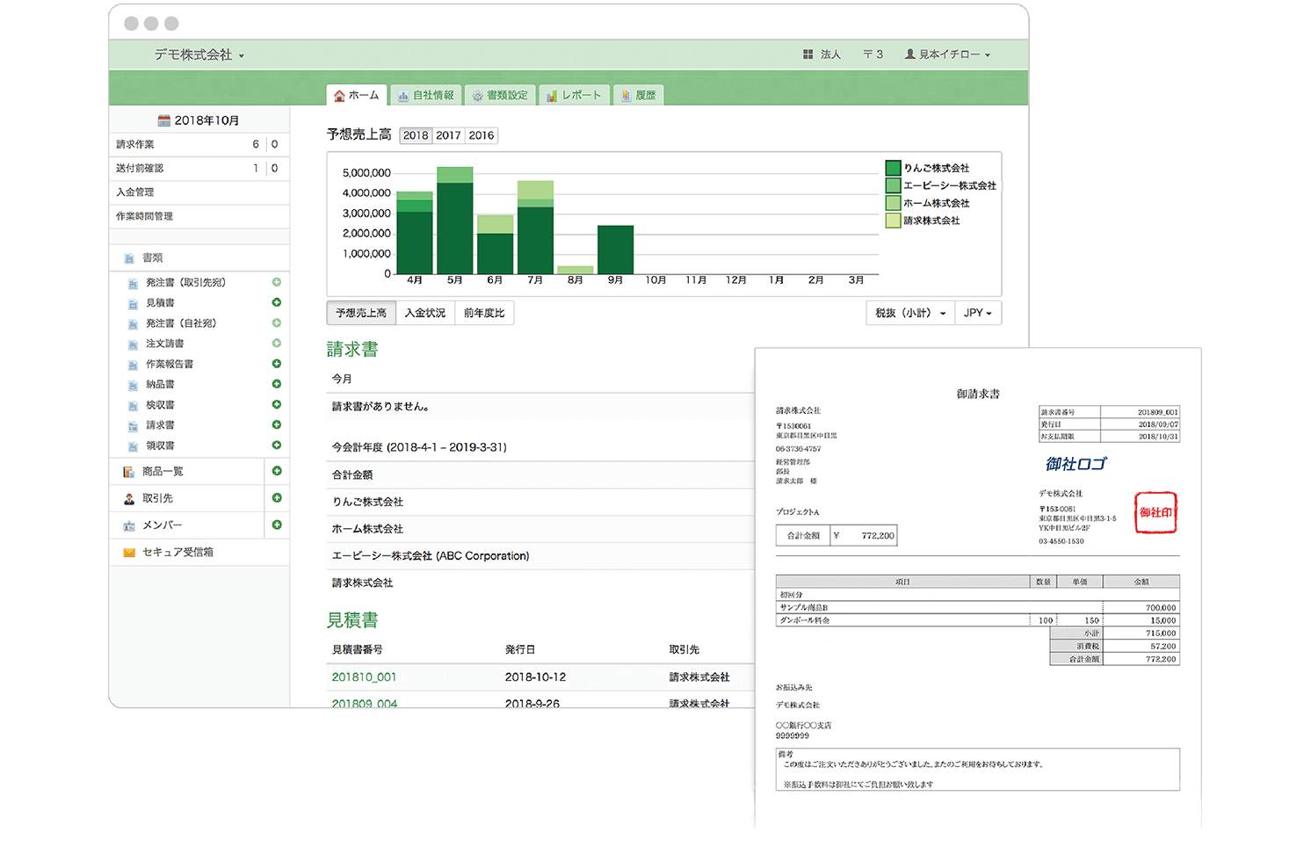Click the plus icon beside sidebar 見積書
The image size is (1304, 847).
277,302
